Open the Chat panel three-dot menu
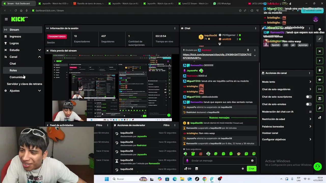Screen dimensions: 326x183 point(256,28)
